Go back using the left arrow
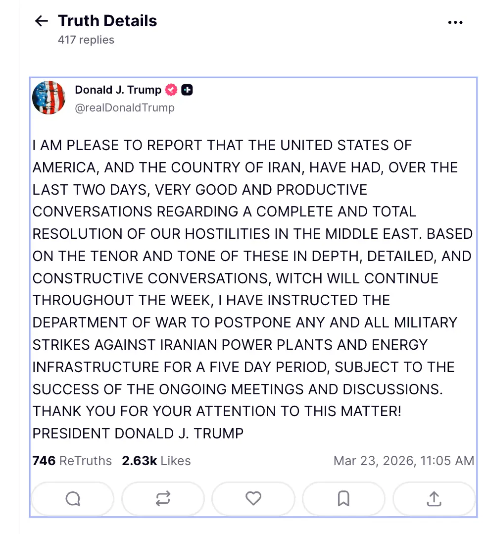487x534 pixels. point(41,21)
